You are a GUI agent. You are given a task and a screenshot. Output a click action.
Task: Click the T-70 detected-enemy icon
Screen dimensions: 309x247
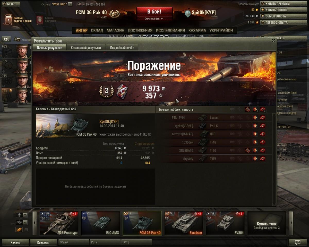(x=247, y=151)
